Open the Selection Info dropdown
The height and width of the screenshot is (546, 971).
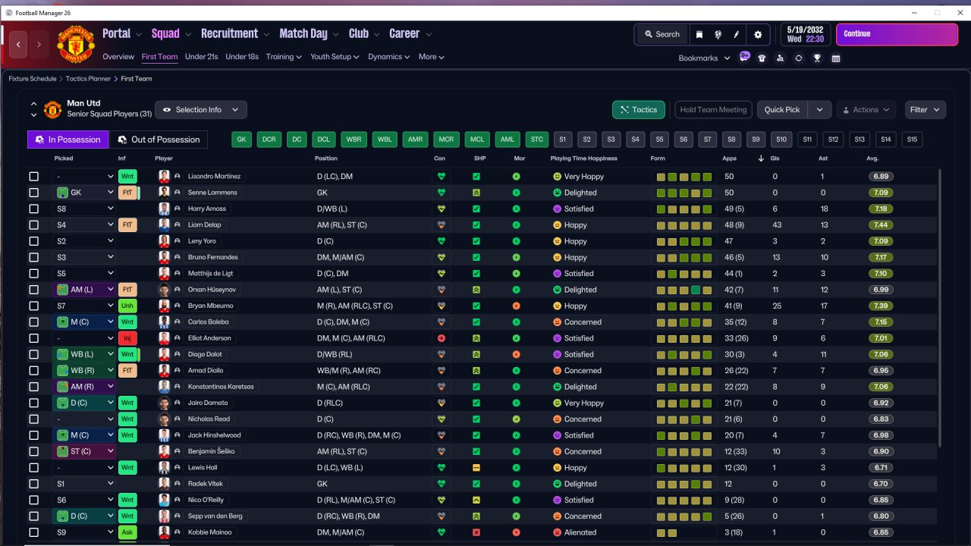tap(201, 110)
